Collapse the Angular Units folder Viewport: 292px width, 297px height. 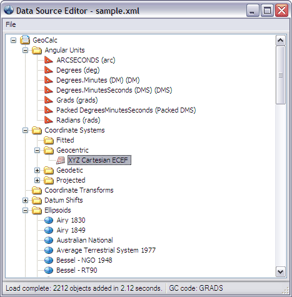point(25,50)
